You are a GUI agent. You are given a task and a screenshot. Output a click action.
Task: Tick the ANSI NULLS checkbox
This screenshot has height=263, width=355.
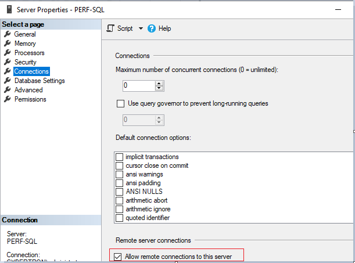[120, 192]
